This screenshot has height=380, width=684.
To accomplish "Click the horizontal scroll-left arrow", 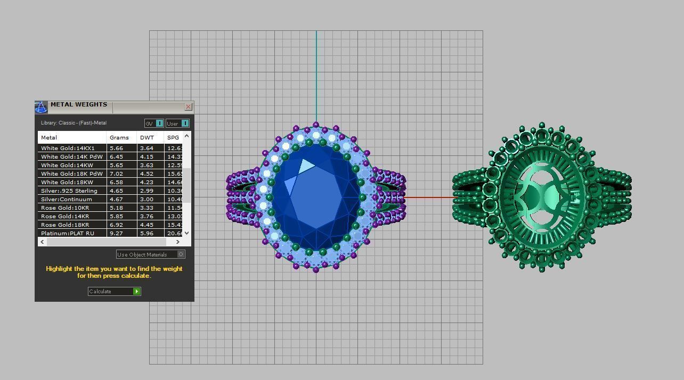I will coord(42,242).
